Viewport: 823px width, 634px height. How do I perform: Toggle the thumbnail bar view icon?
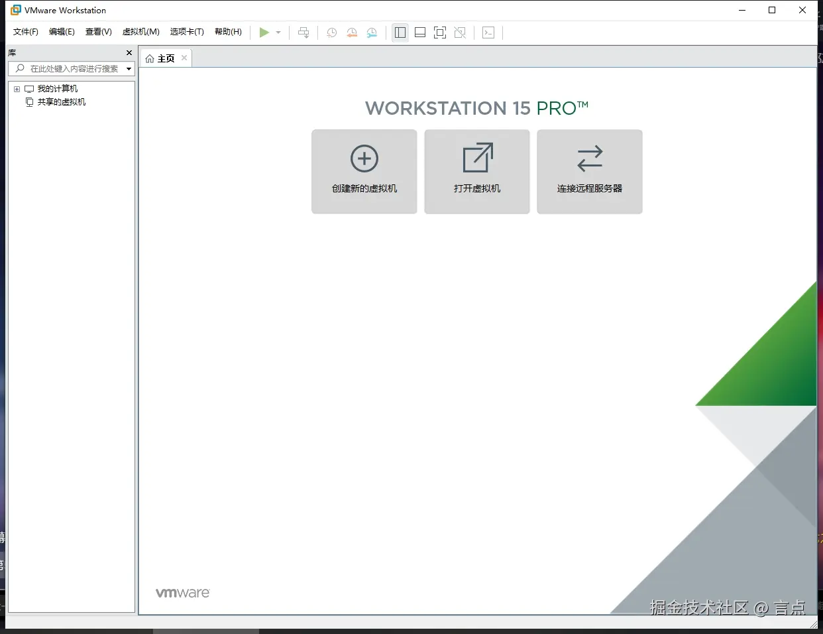click(420, 32)
